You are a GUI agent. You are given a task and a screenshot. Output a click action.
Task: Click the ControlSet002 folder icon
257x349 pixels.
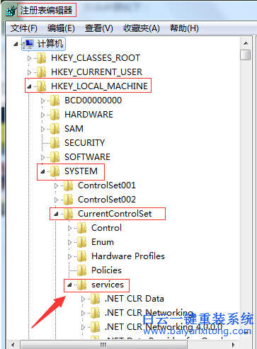click(69, 200)
